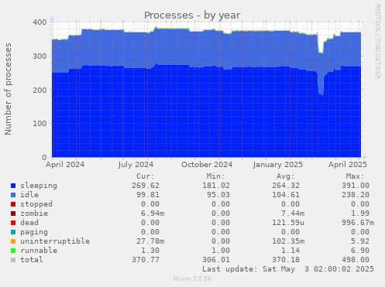This screenshot has width=385, height=287.
Task: Select the 'October 2024' axis label
Action: (207, 165)
